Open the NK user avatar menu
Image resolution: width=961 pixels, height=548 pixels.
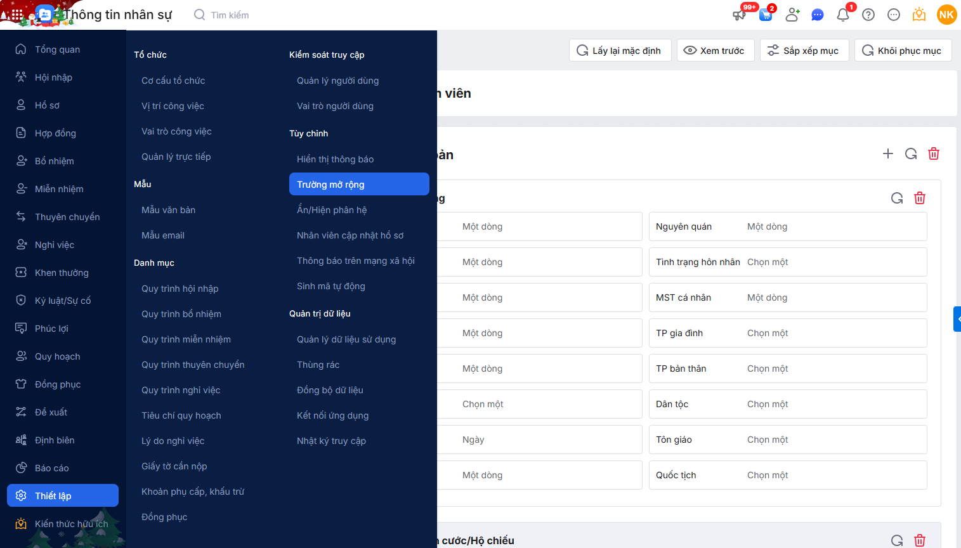click(x=946, y=15)
